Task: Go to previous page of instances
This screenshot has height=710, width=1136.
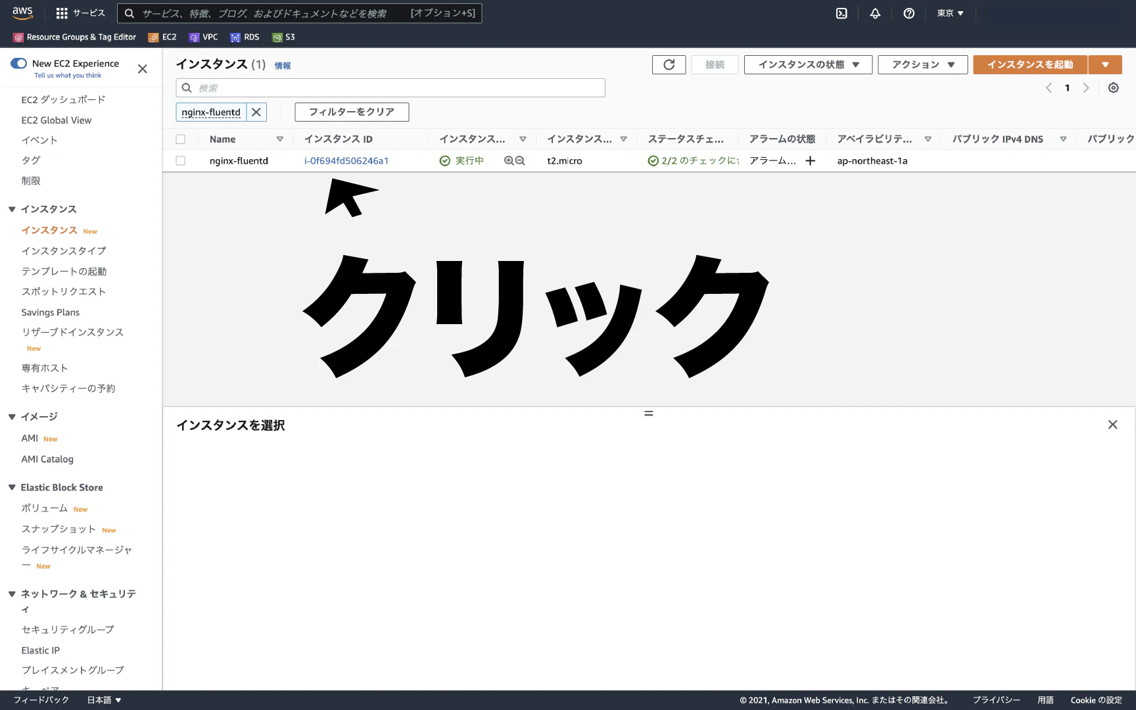Action: tap(1049, 87)
